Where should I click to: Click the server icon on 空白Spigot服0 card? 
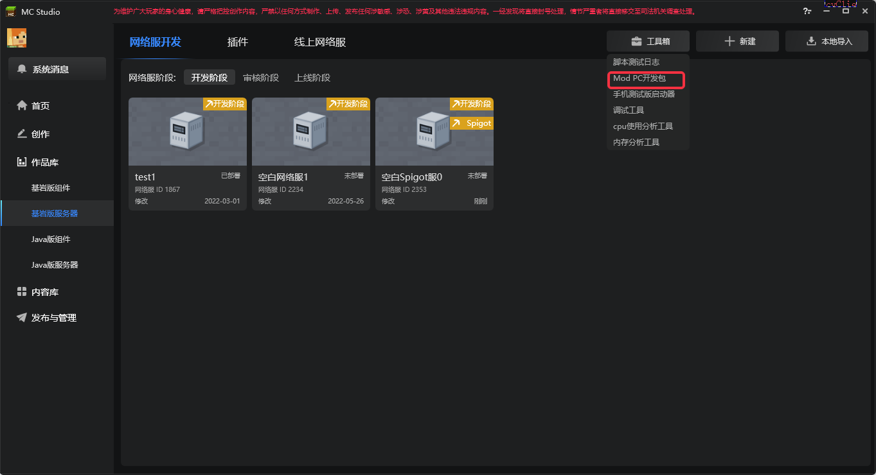(434, 132)
